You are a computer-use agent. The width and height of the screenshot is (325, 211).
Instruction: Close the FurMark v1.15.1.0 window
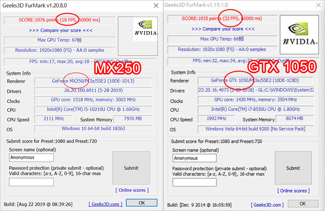pyautogui.click(x=318, y=5)
